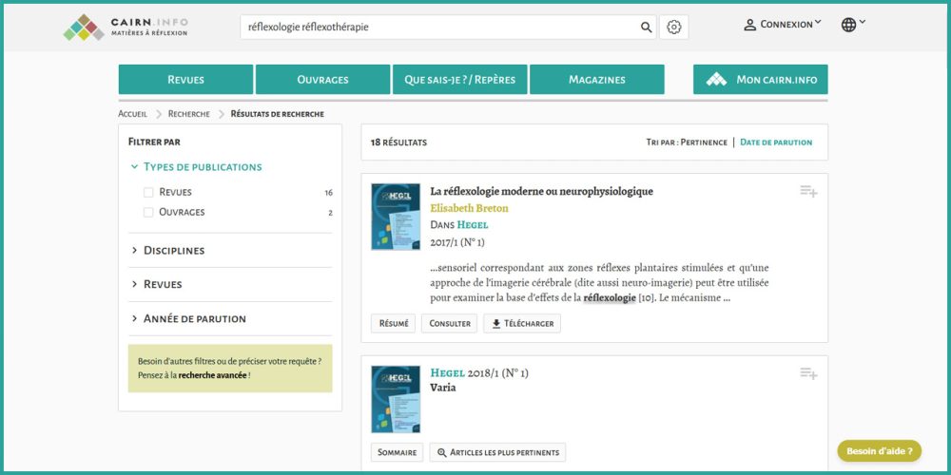Click Articles les plus pertinents button
The width and height of the screenshot is (951, 475).
tap(497, 452)
